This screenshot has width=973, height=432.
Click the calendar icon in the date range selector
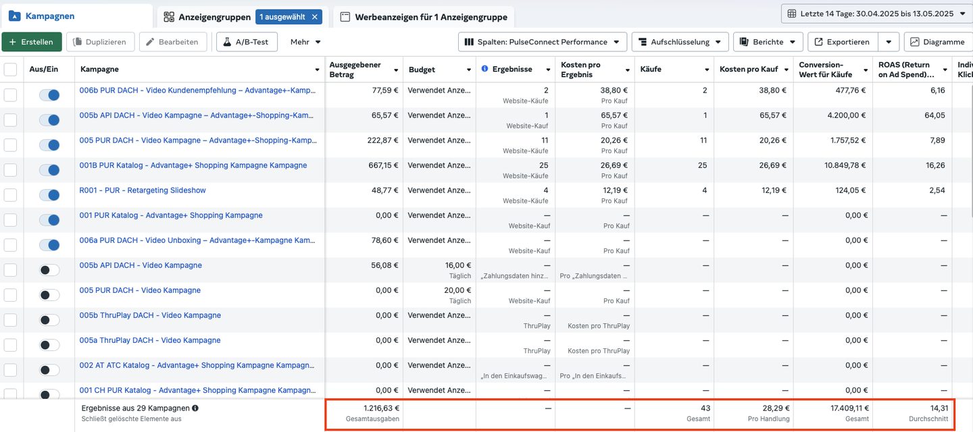(x=792, y=13)
